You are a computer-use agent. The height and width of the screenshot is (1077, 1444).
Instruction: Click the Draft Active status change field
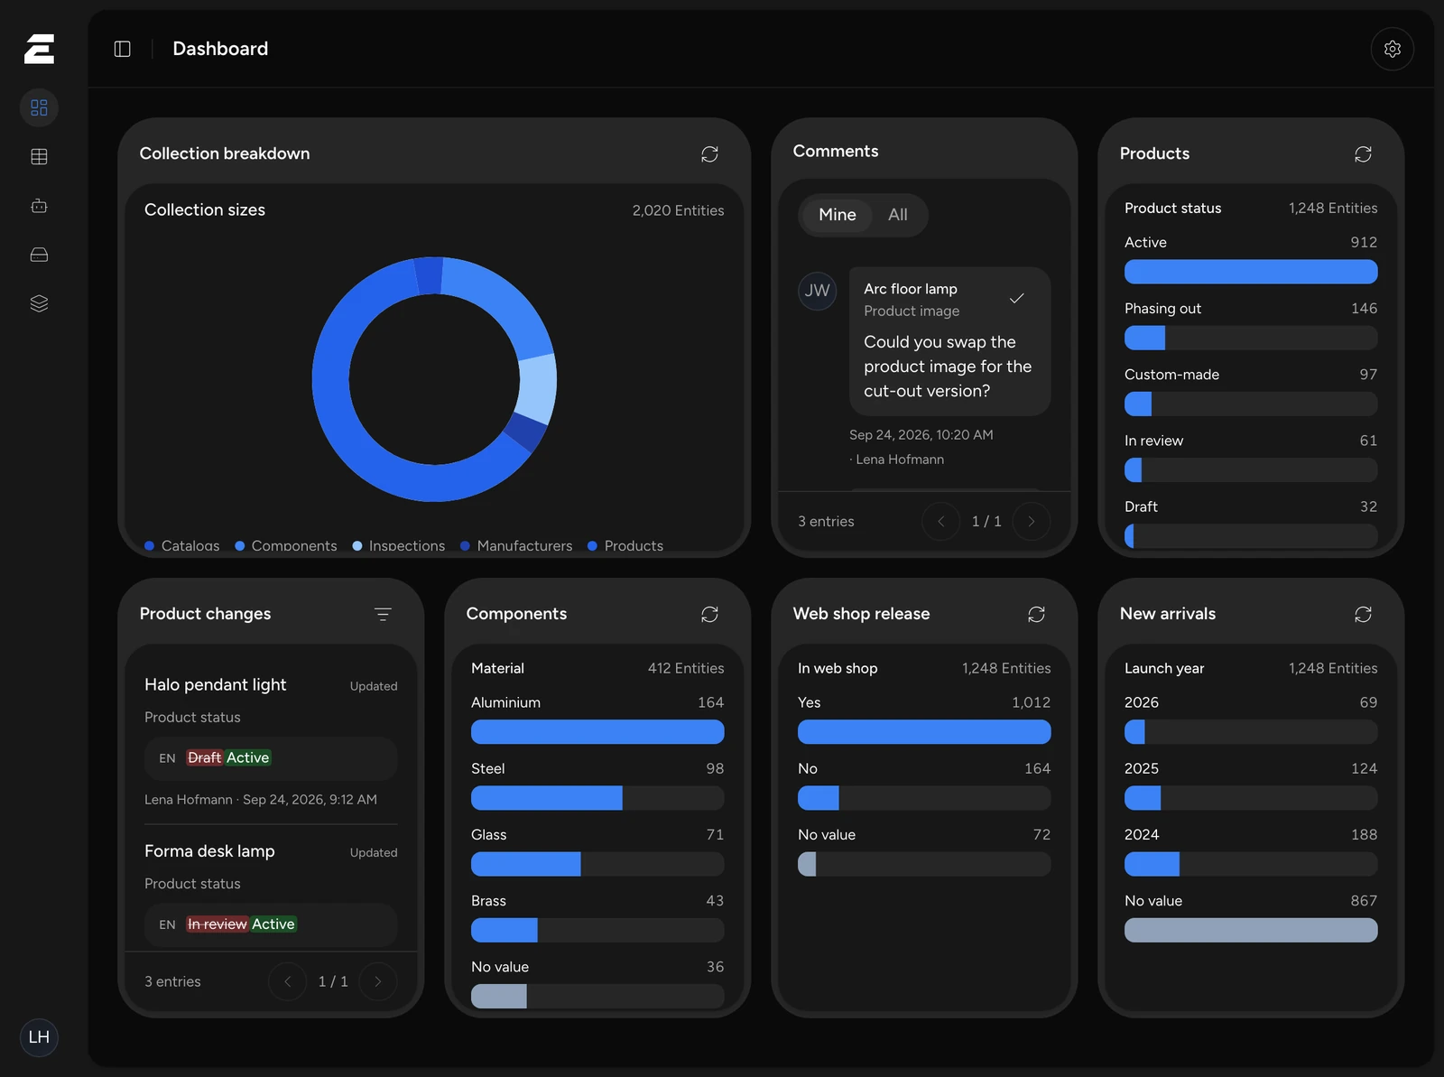click(271, 758)
